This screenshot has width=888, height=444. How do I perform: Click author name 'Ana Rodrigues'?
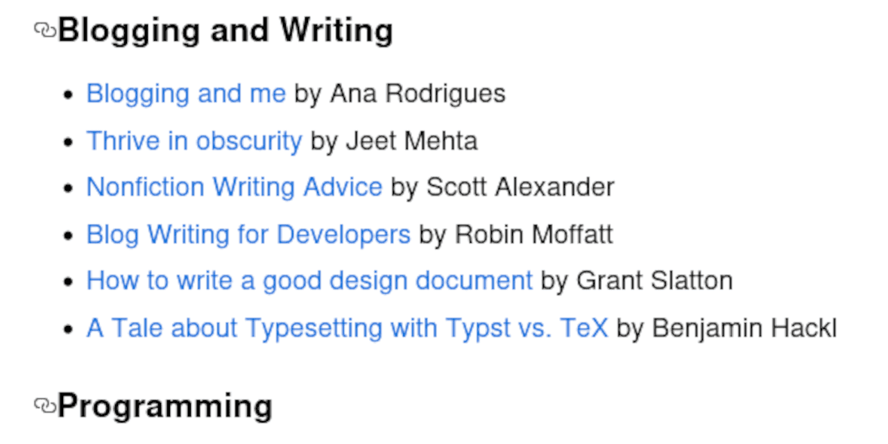418,93
